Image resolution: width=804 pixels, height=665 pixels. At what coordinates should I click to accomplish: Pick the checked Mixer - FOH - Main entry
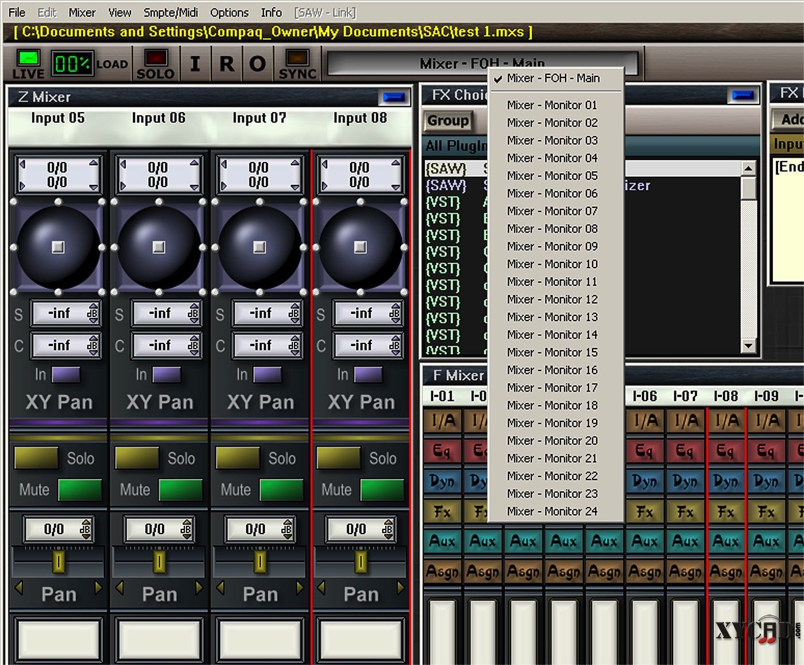coord(556,78)
